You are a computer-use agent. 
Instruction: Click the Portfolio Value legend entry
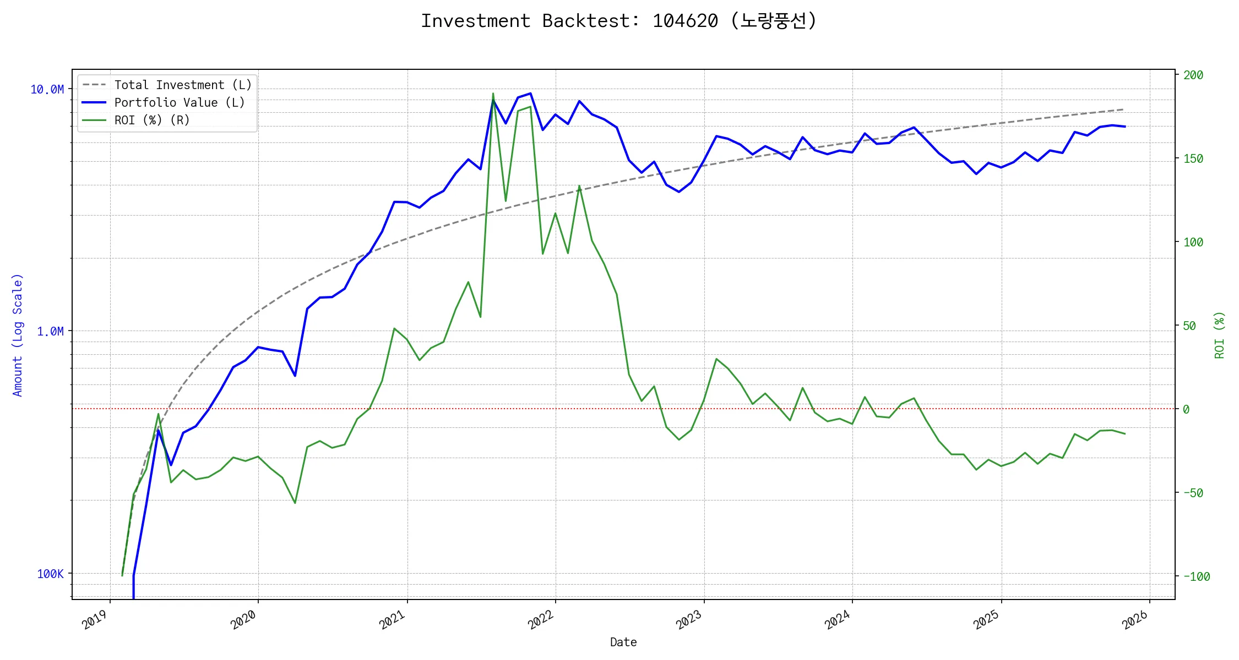[x=180, y=102]
